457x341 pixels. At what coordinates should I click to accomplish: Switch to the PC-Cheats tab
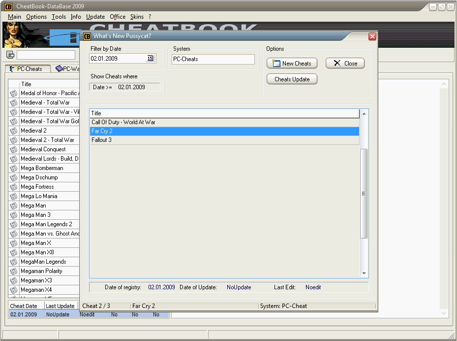coord(27,69)
